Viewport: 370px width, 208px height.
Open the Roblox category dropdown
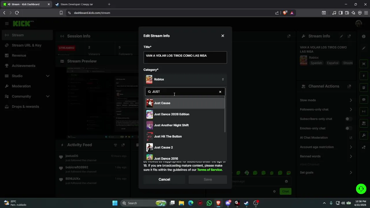pyautogui.click(x=185, y=79)
